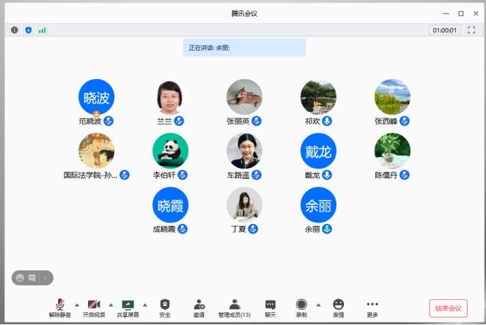Click the 祁欢 name label
Viewport: 486px width, 325px height.
tap(312, 121)
